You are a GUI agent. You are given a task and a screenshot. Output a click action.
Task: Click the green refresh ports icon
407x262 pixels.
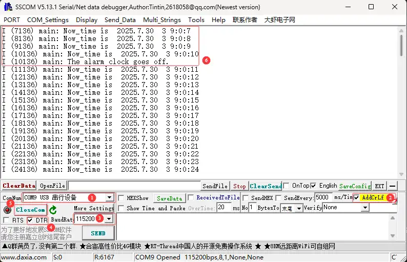coord(53,210)
